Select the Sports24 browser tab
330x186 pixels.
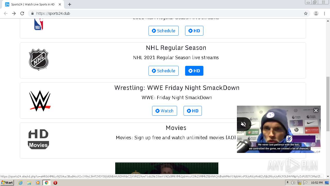[x=33, y=4]
